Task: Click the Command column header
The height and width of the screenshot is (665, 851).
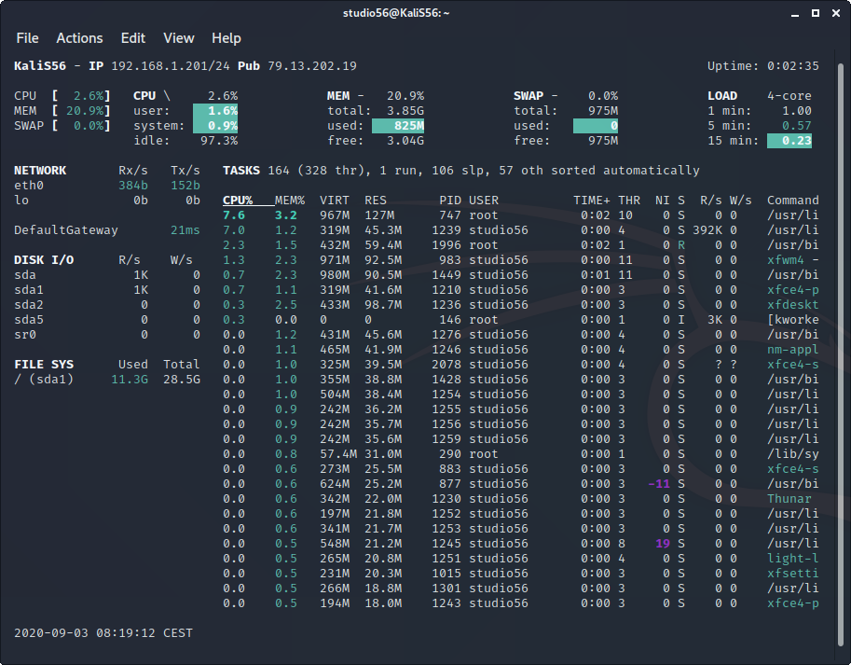Action: [792, 201]
